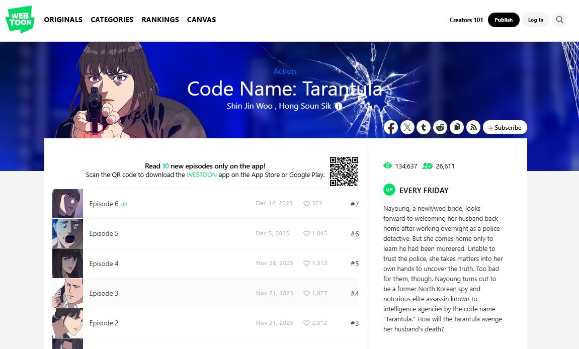Viewport: 579px width, 349px height.
Task: Click author name Shin Jin Woo
Action: tap(250, 106)
